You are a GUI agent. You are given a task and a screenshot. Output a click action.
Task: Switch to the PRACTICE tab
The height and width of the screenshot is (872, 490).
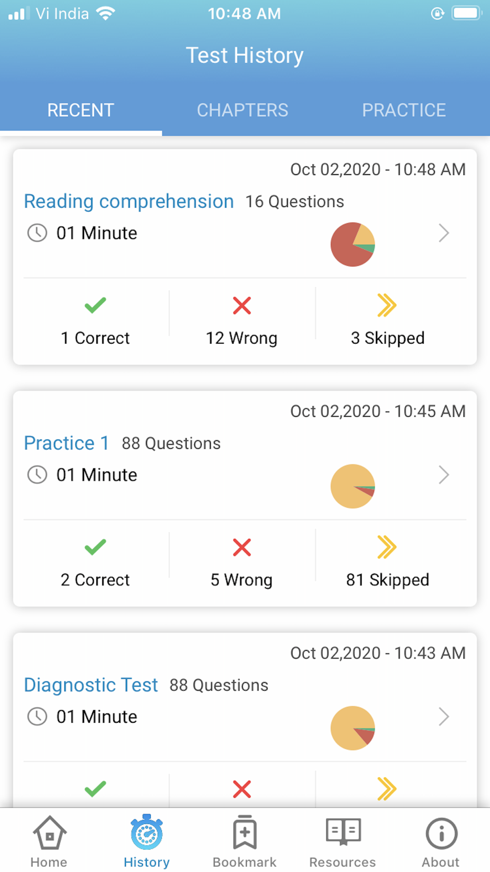404,110
